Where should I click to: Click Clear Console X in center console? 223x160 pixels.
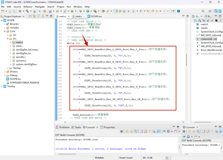(x=121, y=131)
